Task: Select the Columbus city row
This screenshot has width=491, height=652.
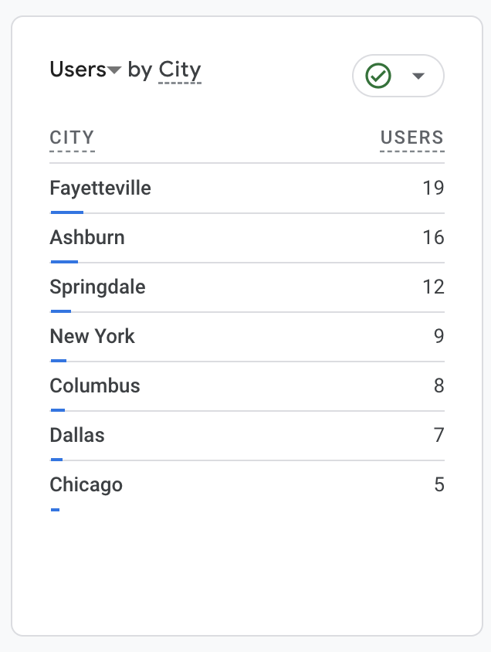Action: coord(95,385)
